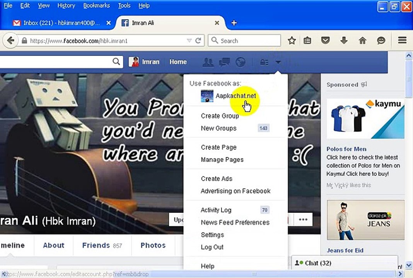Click the browser home icon
413x278 pixels.
(x=362, y=41)
